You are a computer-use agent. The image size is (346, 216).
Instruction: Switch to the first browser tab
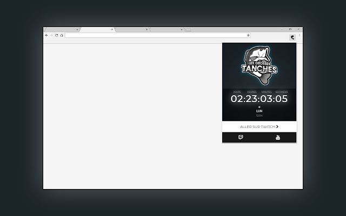click(x=62, y=30)
